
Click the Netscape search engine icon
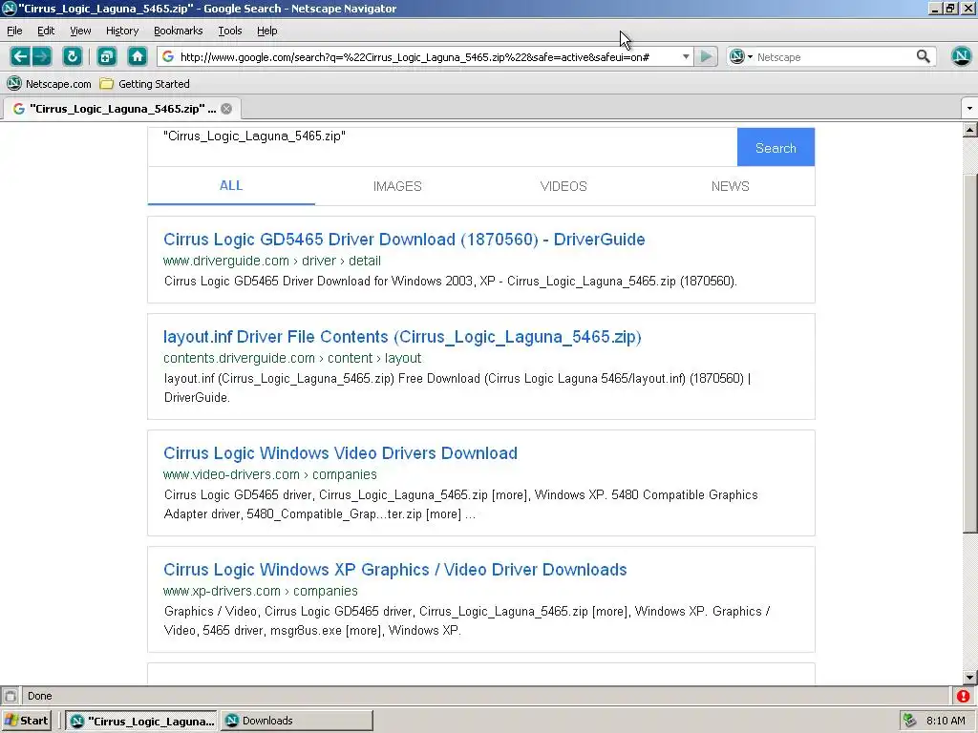pyautogui.click(x=737, y=56)
